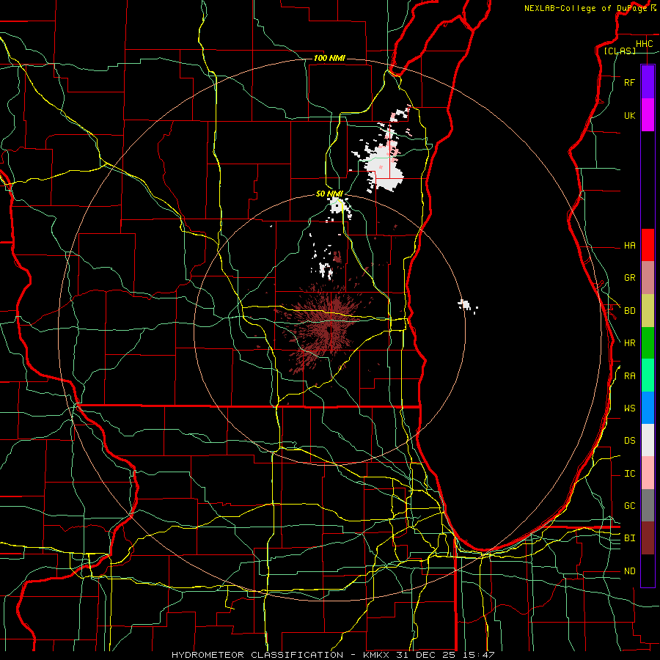Click the red HA legend color swatch

pyautogui.click(x=648, y=245)
